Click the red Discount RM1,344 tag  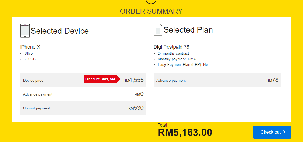[x=102, y=79]
